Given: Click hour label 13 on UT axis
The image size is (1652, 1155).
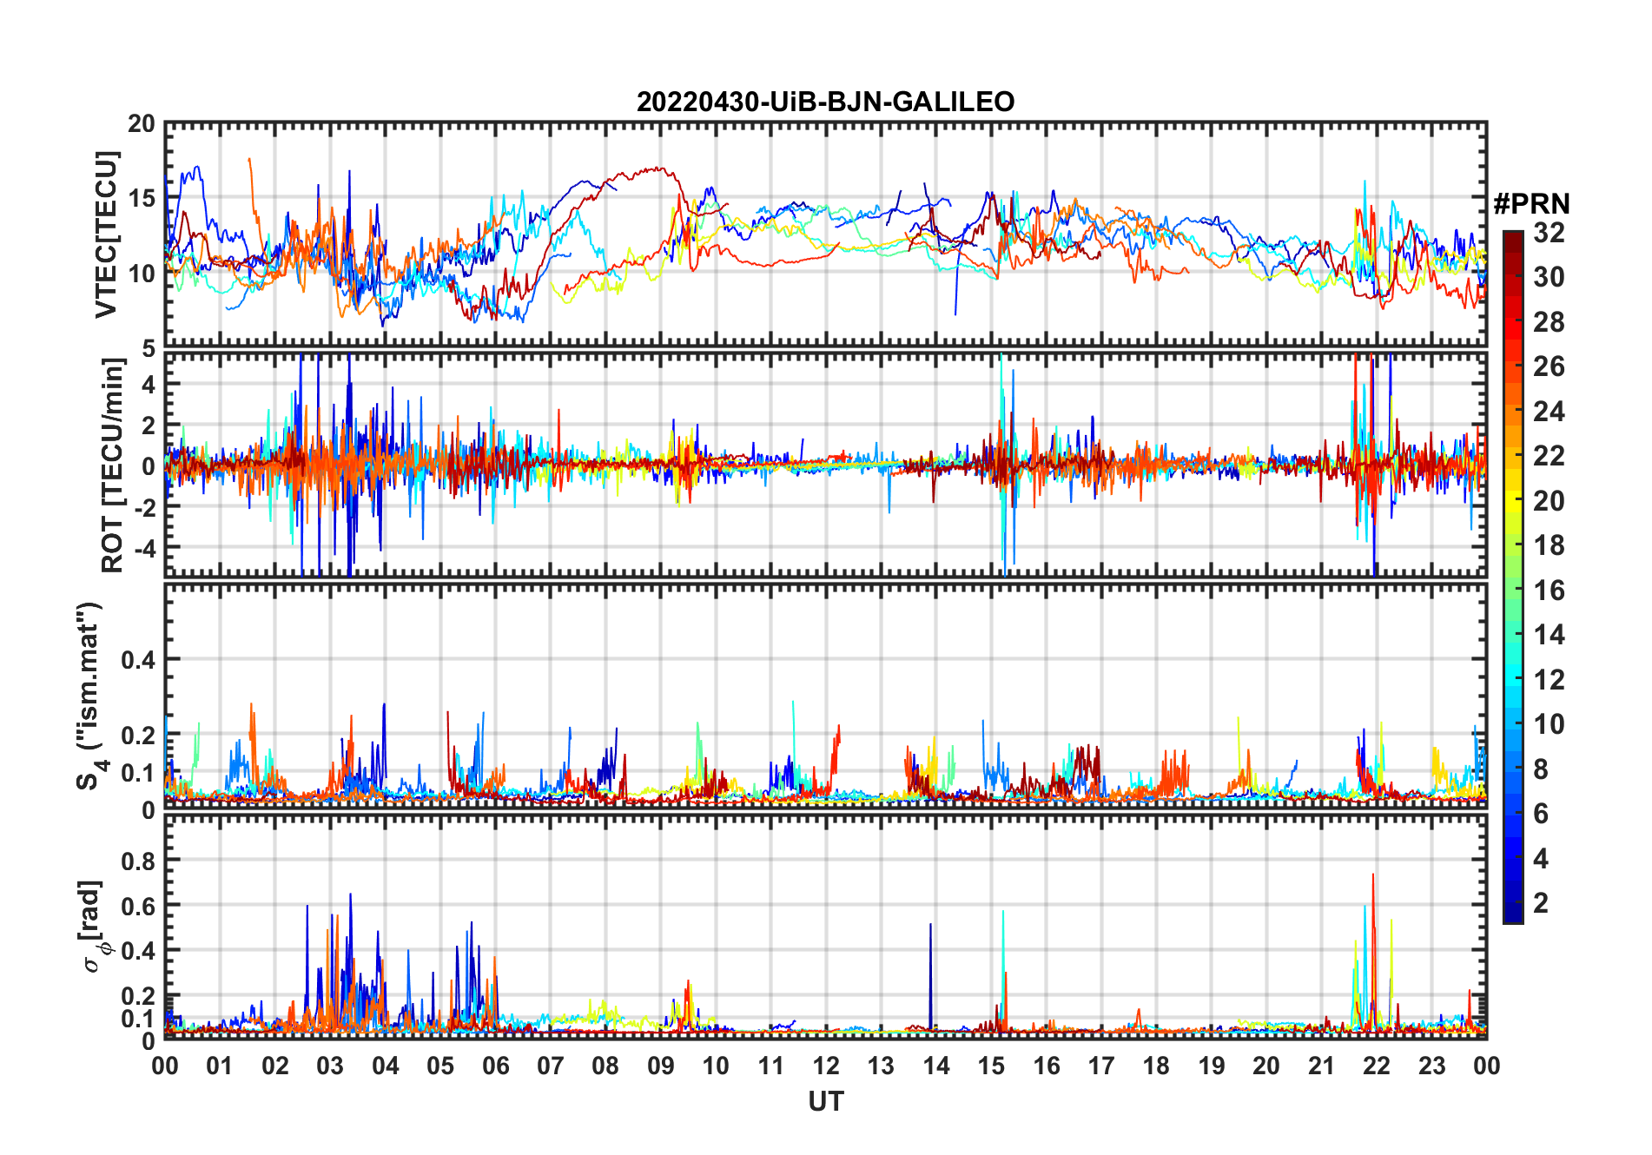Looking at the screenshot, I should point(881,1066).
